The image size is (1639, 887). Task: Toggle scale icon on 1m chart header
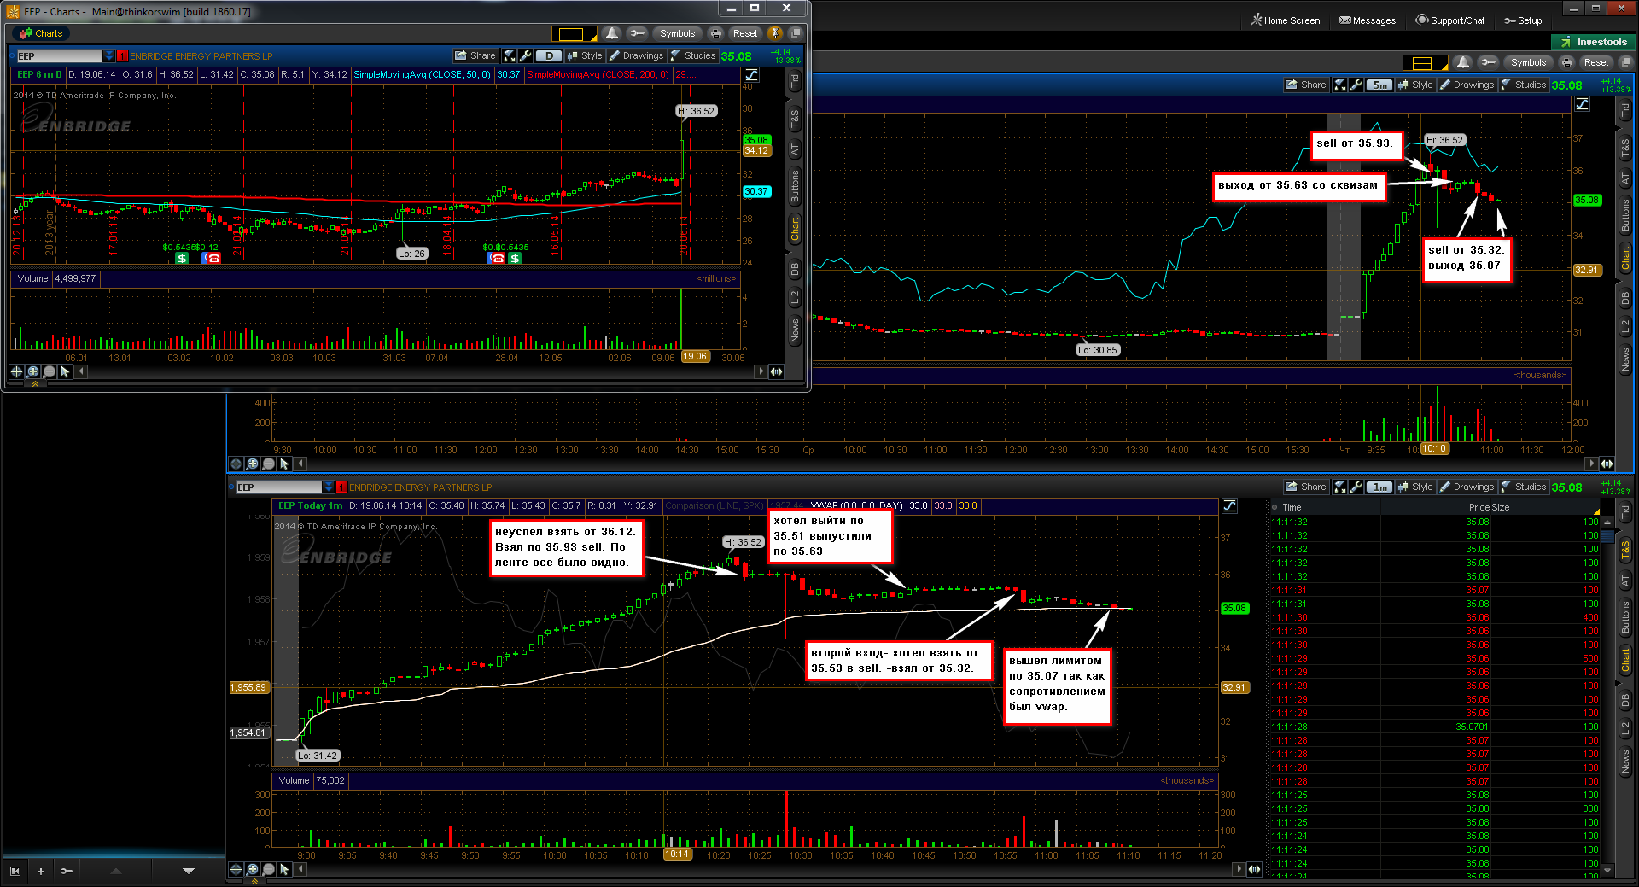pyautogui.click(x=1229, y=505)
